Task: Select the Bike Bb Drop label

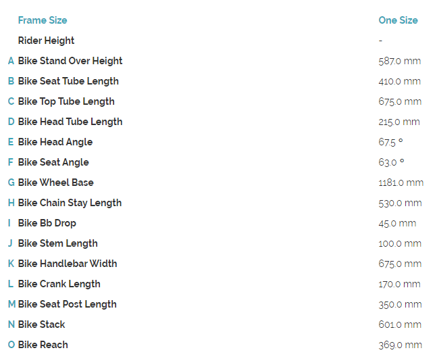Action: (47, 223)
